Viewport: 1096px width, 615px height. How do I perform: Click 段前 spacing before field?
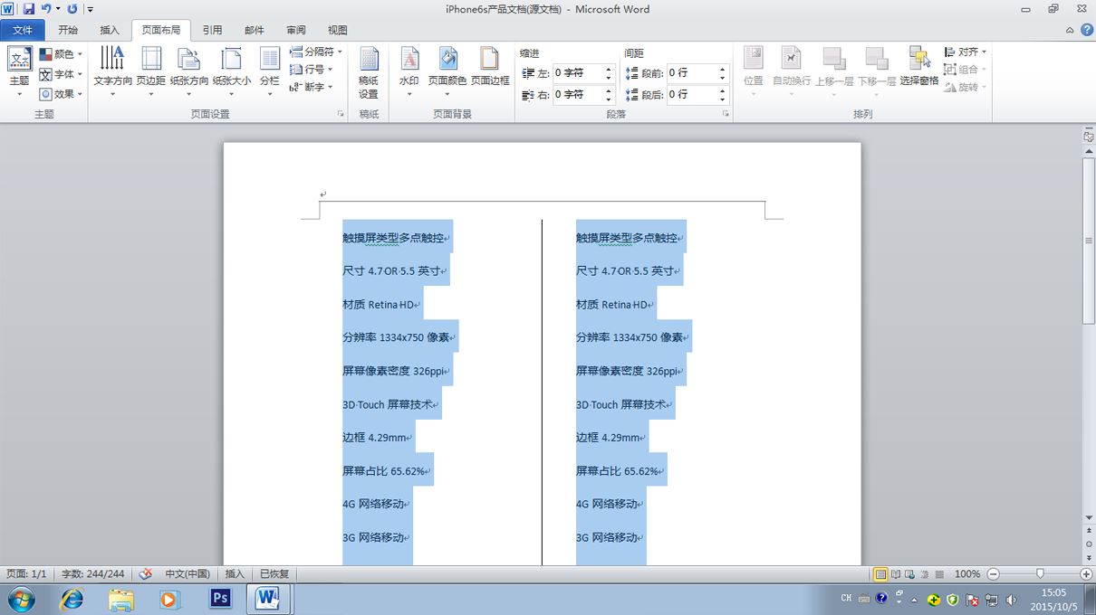click(x=691, y=72)
